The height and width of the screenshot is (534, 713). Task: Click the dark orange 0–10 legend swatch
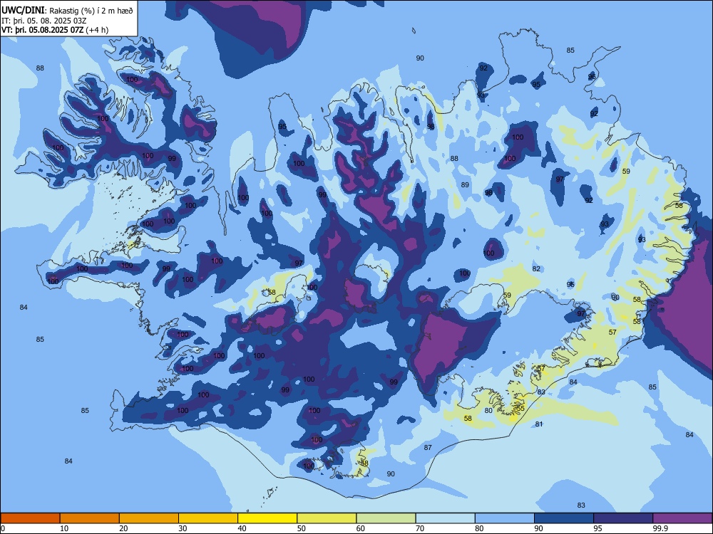[x=30, y=518]
